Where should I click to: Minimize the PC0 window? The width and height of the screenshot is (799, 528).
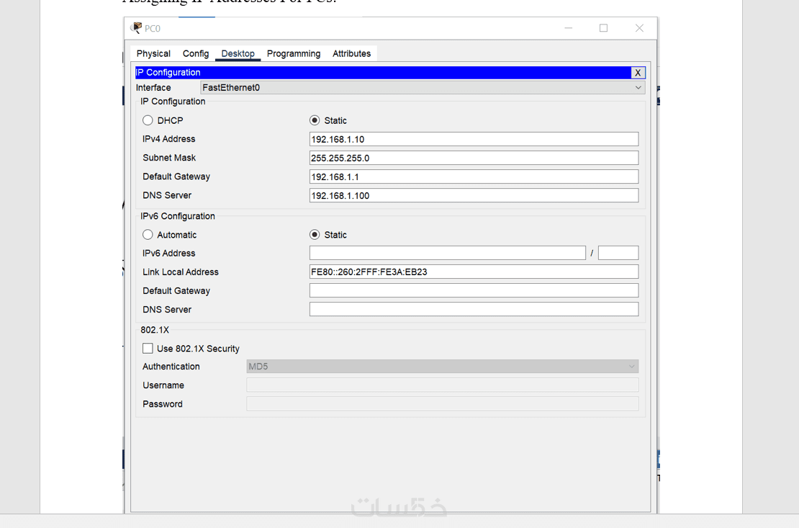click(x=568, y=28)
